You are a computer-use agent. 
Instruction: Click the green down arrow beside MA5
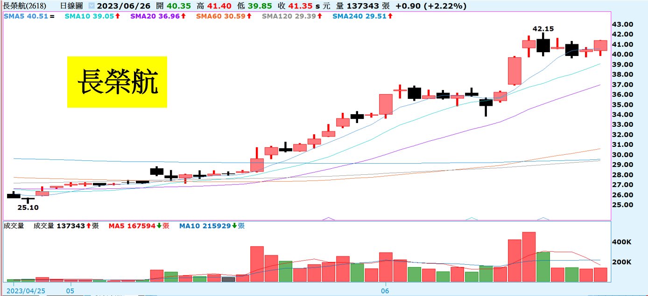[x=159, y=226]
